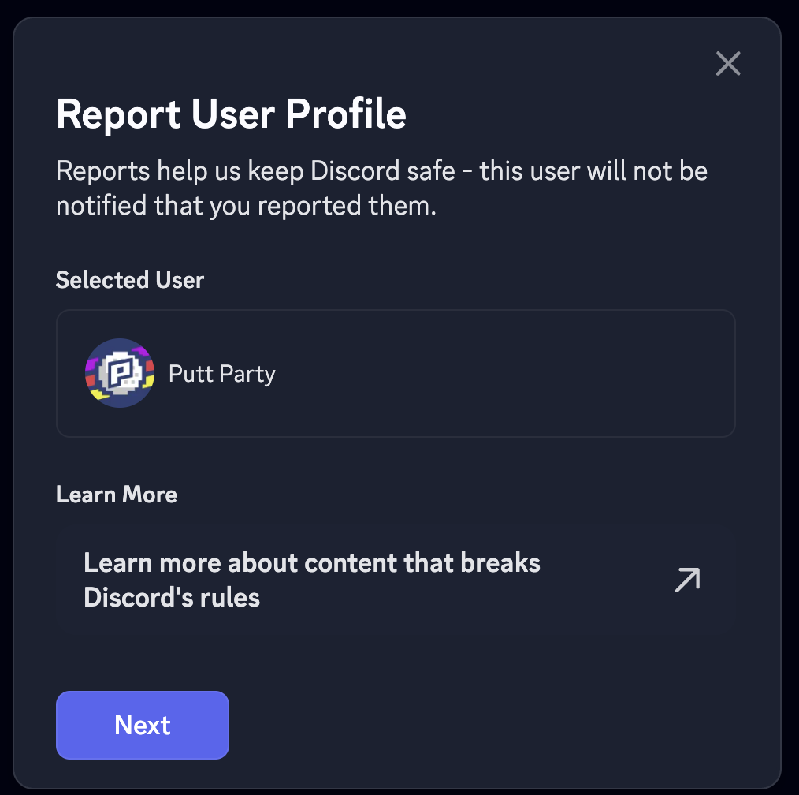The image size is (799, 795).
Task: Click the external link arrow icon
Action: [687, 580]
